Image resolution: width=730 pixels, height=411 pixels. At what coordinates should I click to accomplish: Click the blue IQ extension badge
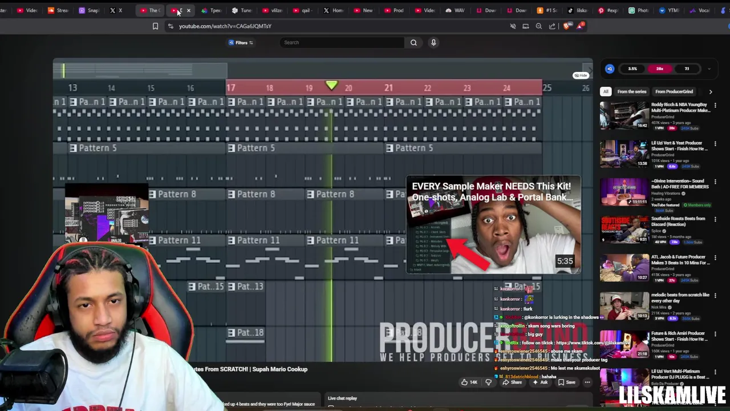(610, 68)
